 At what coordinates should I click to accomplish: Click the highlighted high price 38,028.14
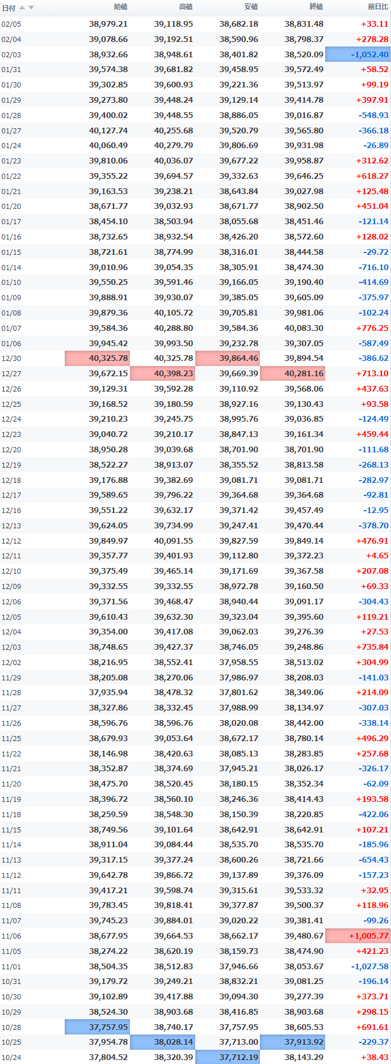162,1042
